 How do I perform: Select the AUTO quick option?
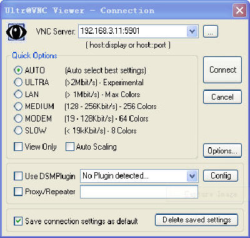(x=18, y=70)
